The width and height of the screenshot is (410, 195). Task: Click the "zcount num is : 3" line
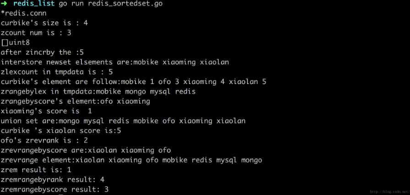pos(36,33)
